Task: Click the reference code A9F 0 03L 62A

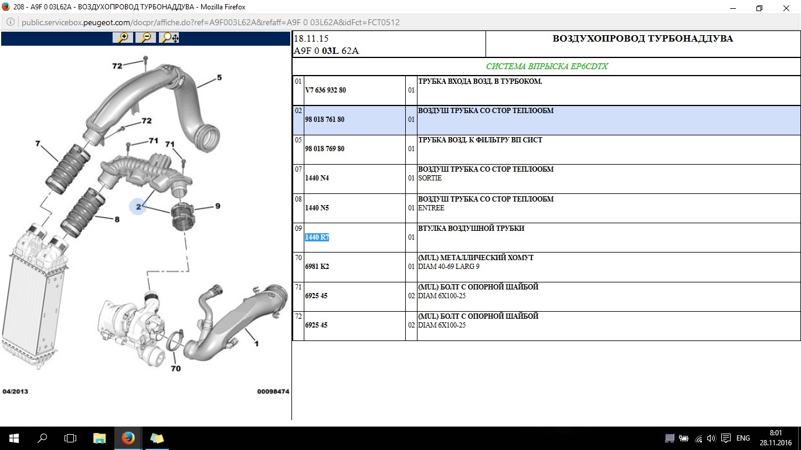Action: (326, 50)
